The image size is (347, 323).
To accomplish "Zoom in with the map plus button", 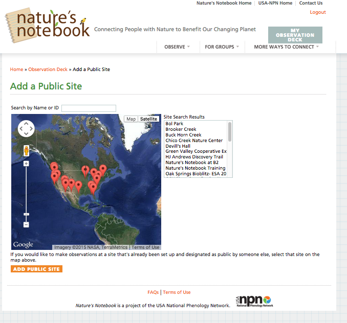I will click(x=26, y=164).
